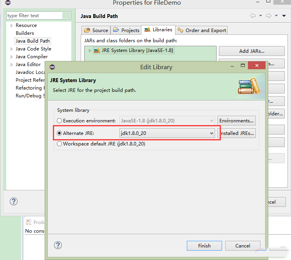Screen dimensions: 291x260
Task: Open help icon in Edit Library dialog
Action: (x=58, y=245)
